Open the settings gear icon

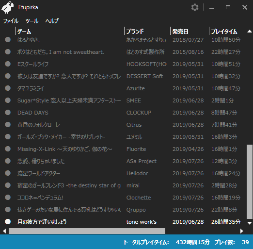coord(195,7)
